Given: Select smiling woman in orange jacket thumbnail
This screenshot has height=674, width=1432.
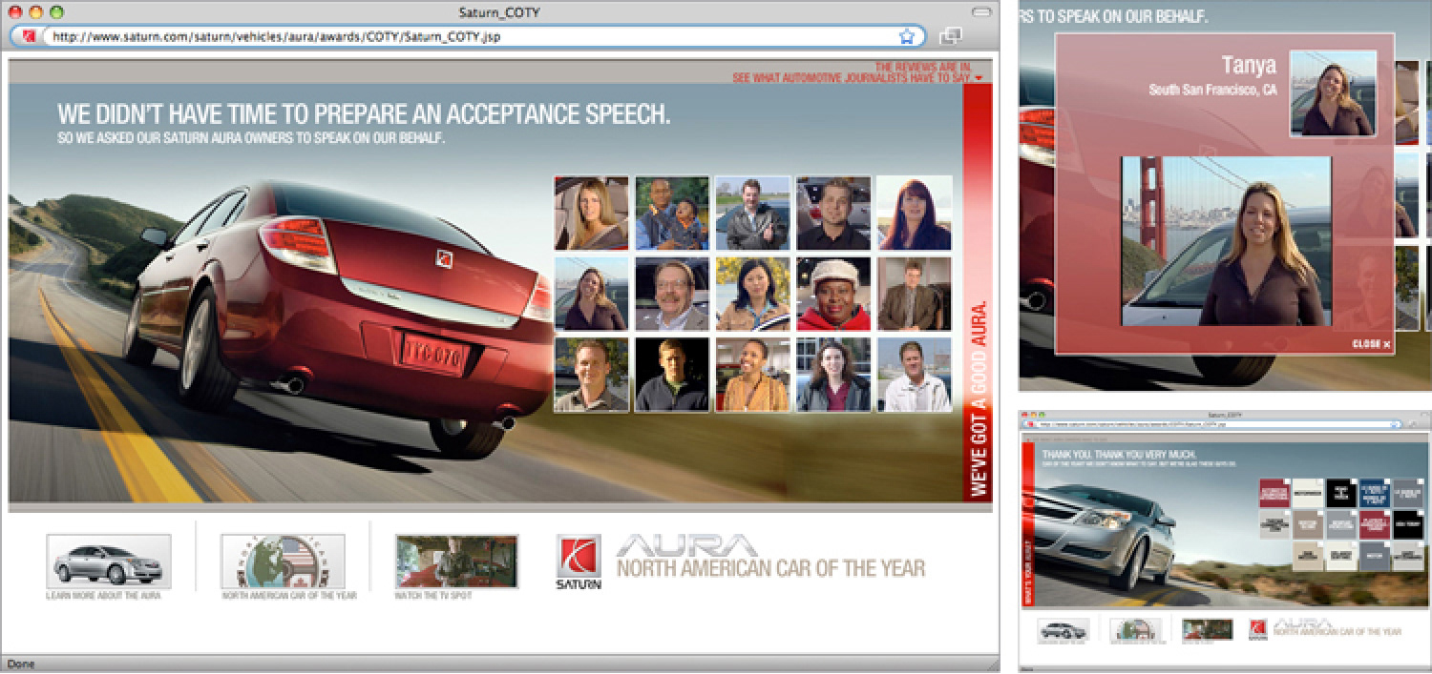Looking at the screenshot, I should click(x=753, y=375).
